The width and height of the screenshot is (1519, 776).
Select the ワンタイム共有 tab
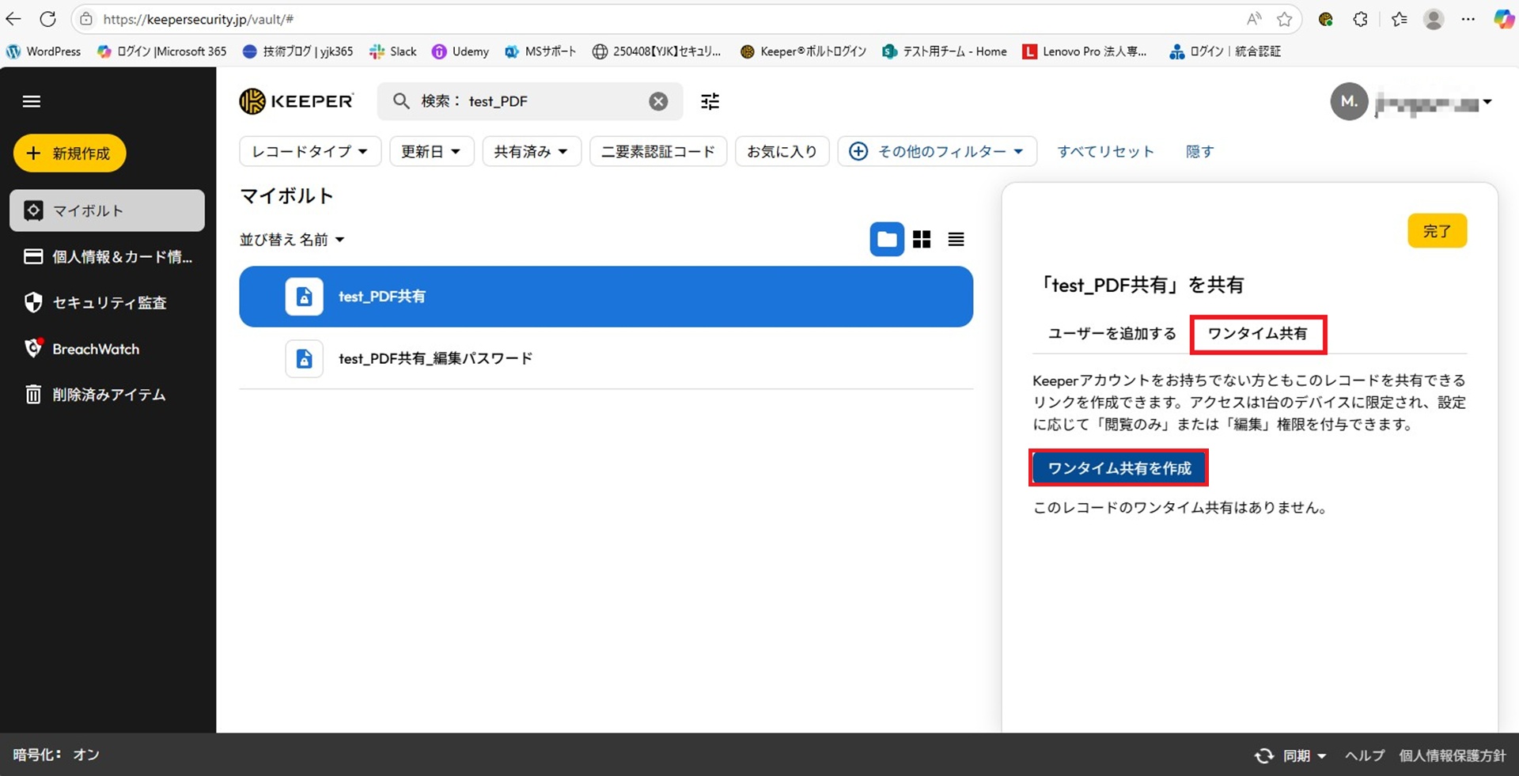(x=1257, y=334)
